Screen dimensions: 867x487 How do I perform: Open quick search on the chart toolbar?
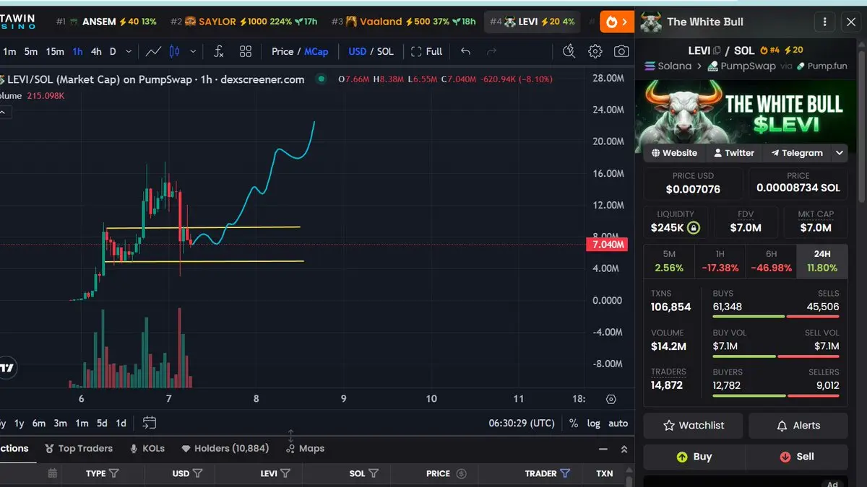569,51
